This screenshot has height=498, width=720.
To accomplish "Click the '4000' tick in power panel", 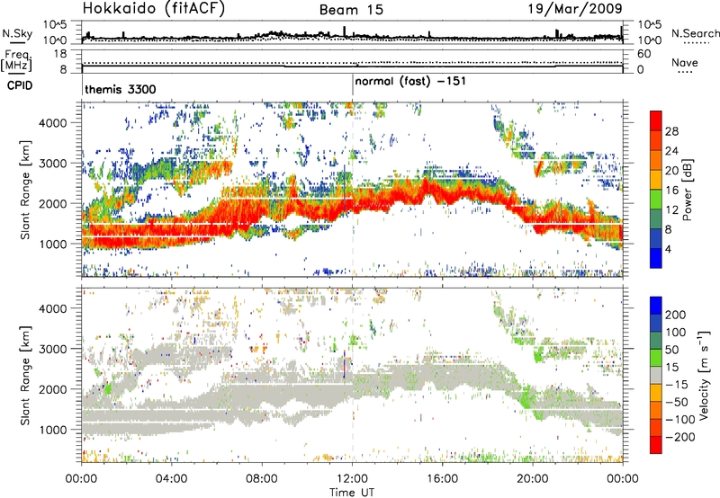I will [x=52, y=123].
